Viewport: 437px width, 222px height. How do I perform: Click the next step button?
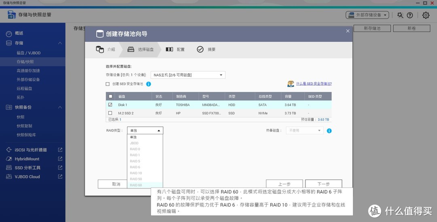point(324,184)
